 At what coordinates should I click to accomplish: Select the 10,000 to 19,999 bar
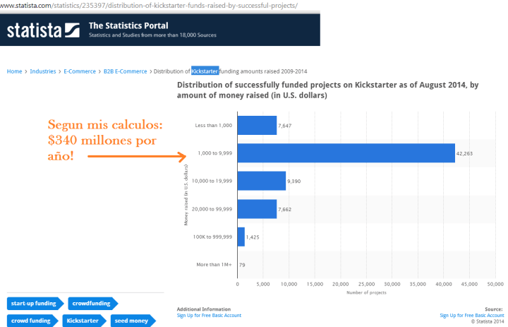pos(261,181)
